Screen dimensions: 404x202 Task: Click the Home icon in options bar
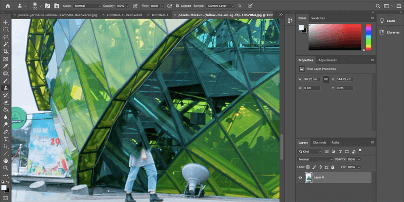pos(7,6)
